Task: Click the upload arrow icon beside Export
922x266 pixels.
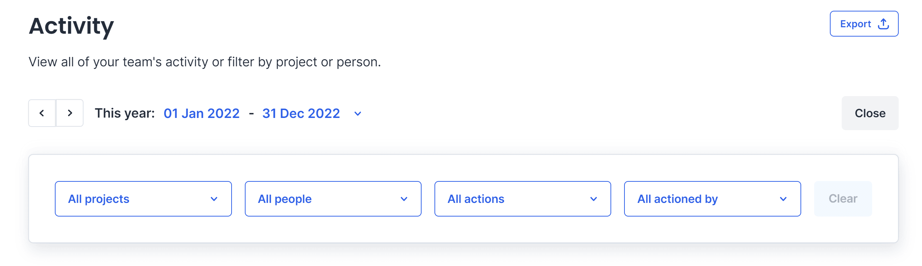Action: (883, 24)
